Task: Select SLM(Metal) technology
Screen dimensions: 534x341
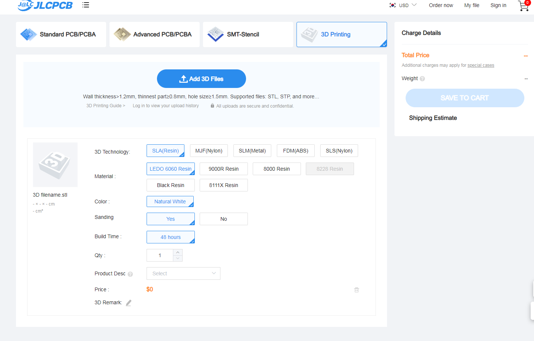Action: click(x=252, y=151)
